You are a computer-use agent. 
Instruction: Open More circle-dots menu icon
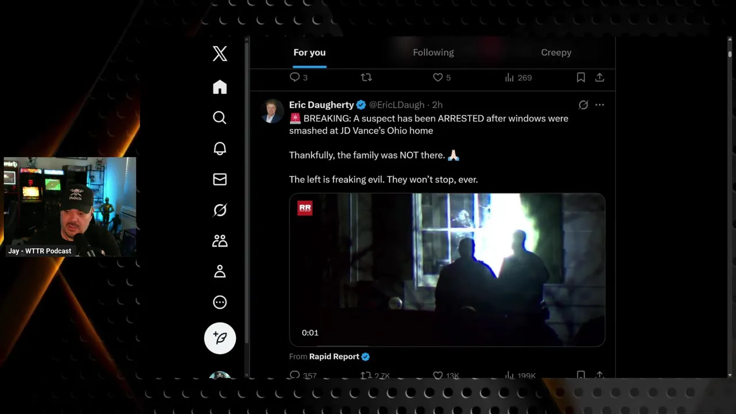coord(220,302)
